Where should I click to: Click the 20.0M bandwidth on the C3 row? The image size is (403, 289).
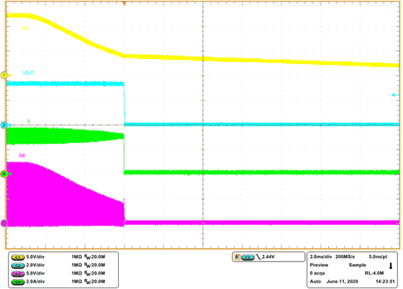point(98,273)
